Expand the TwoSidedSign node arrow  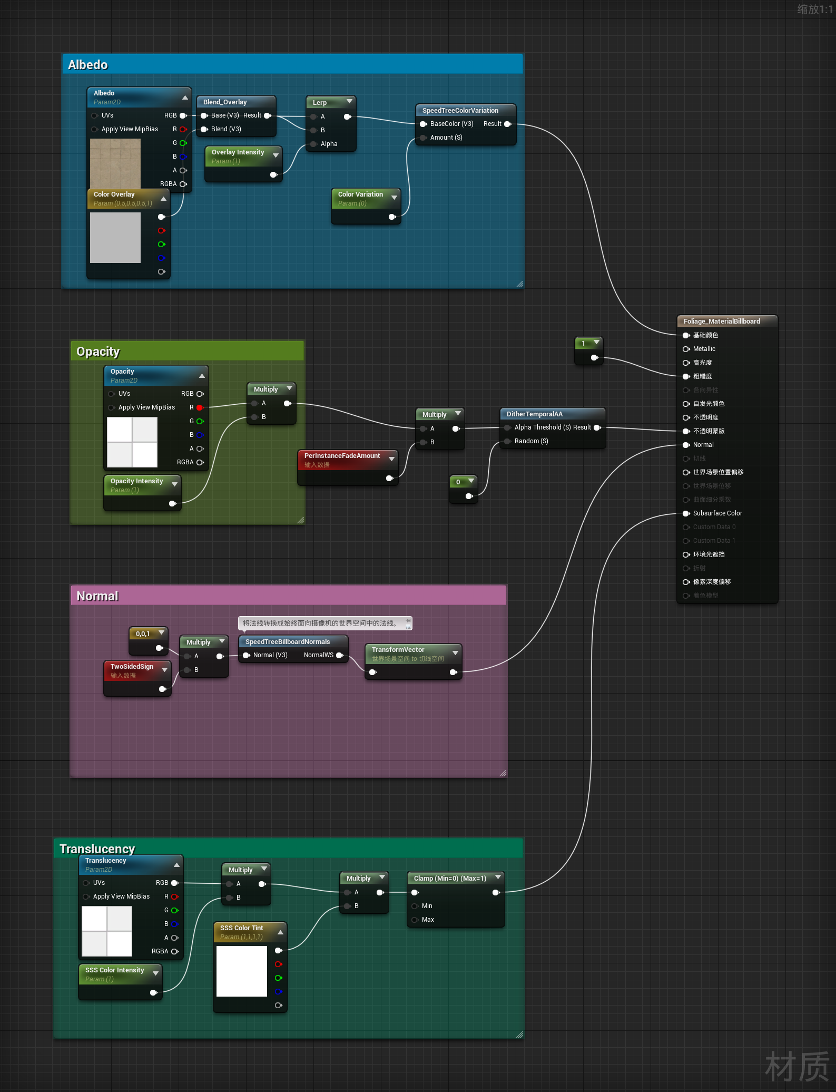pos(164,670)
